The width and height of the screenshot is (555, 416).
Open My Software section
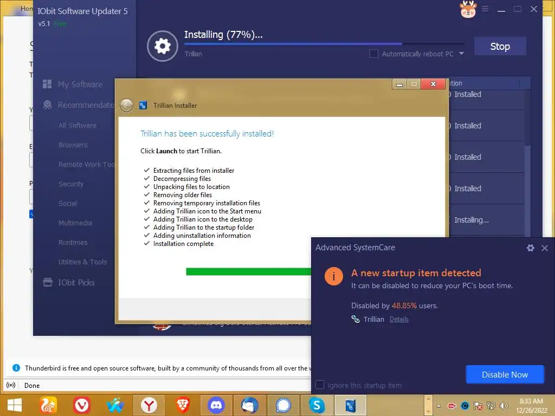[80, 84]
